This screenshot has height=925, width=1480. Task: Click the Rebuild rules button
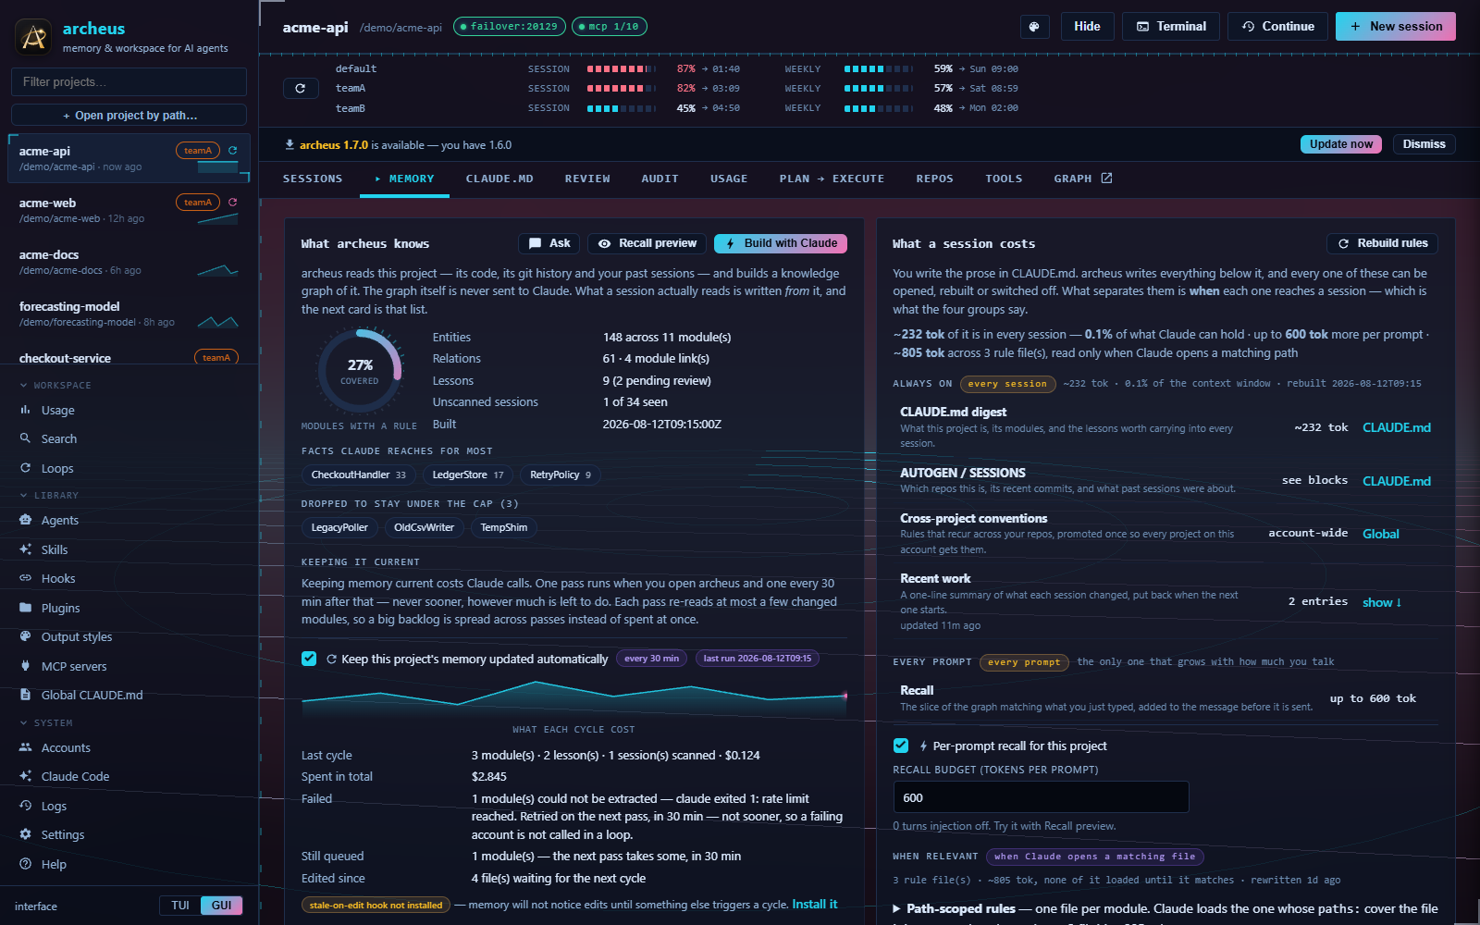(x=1382, y=243)
